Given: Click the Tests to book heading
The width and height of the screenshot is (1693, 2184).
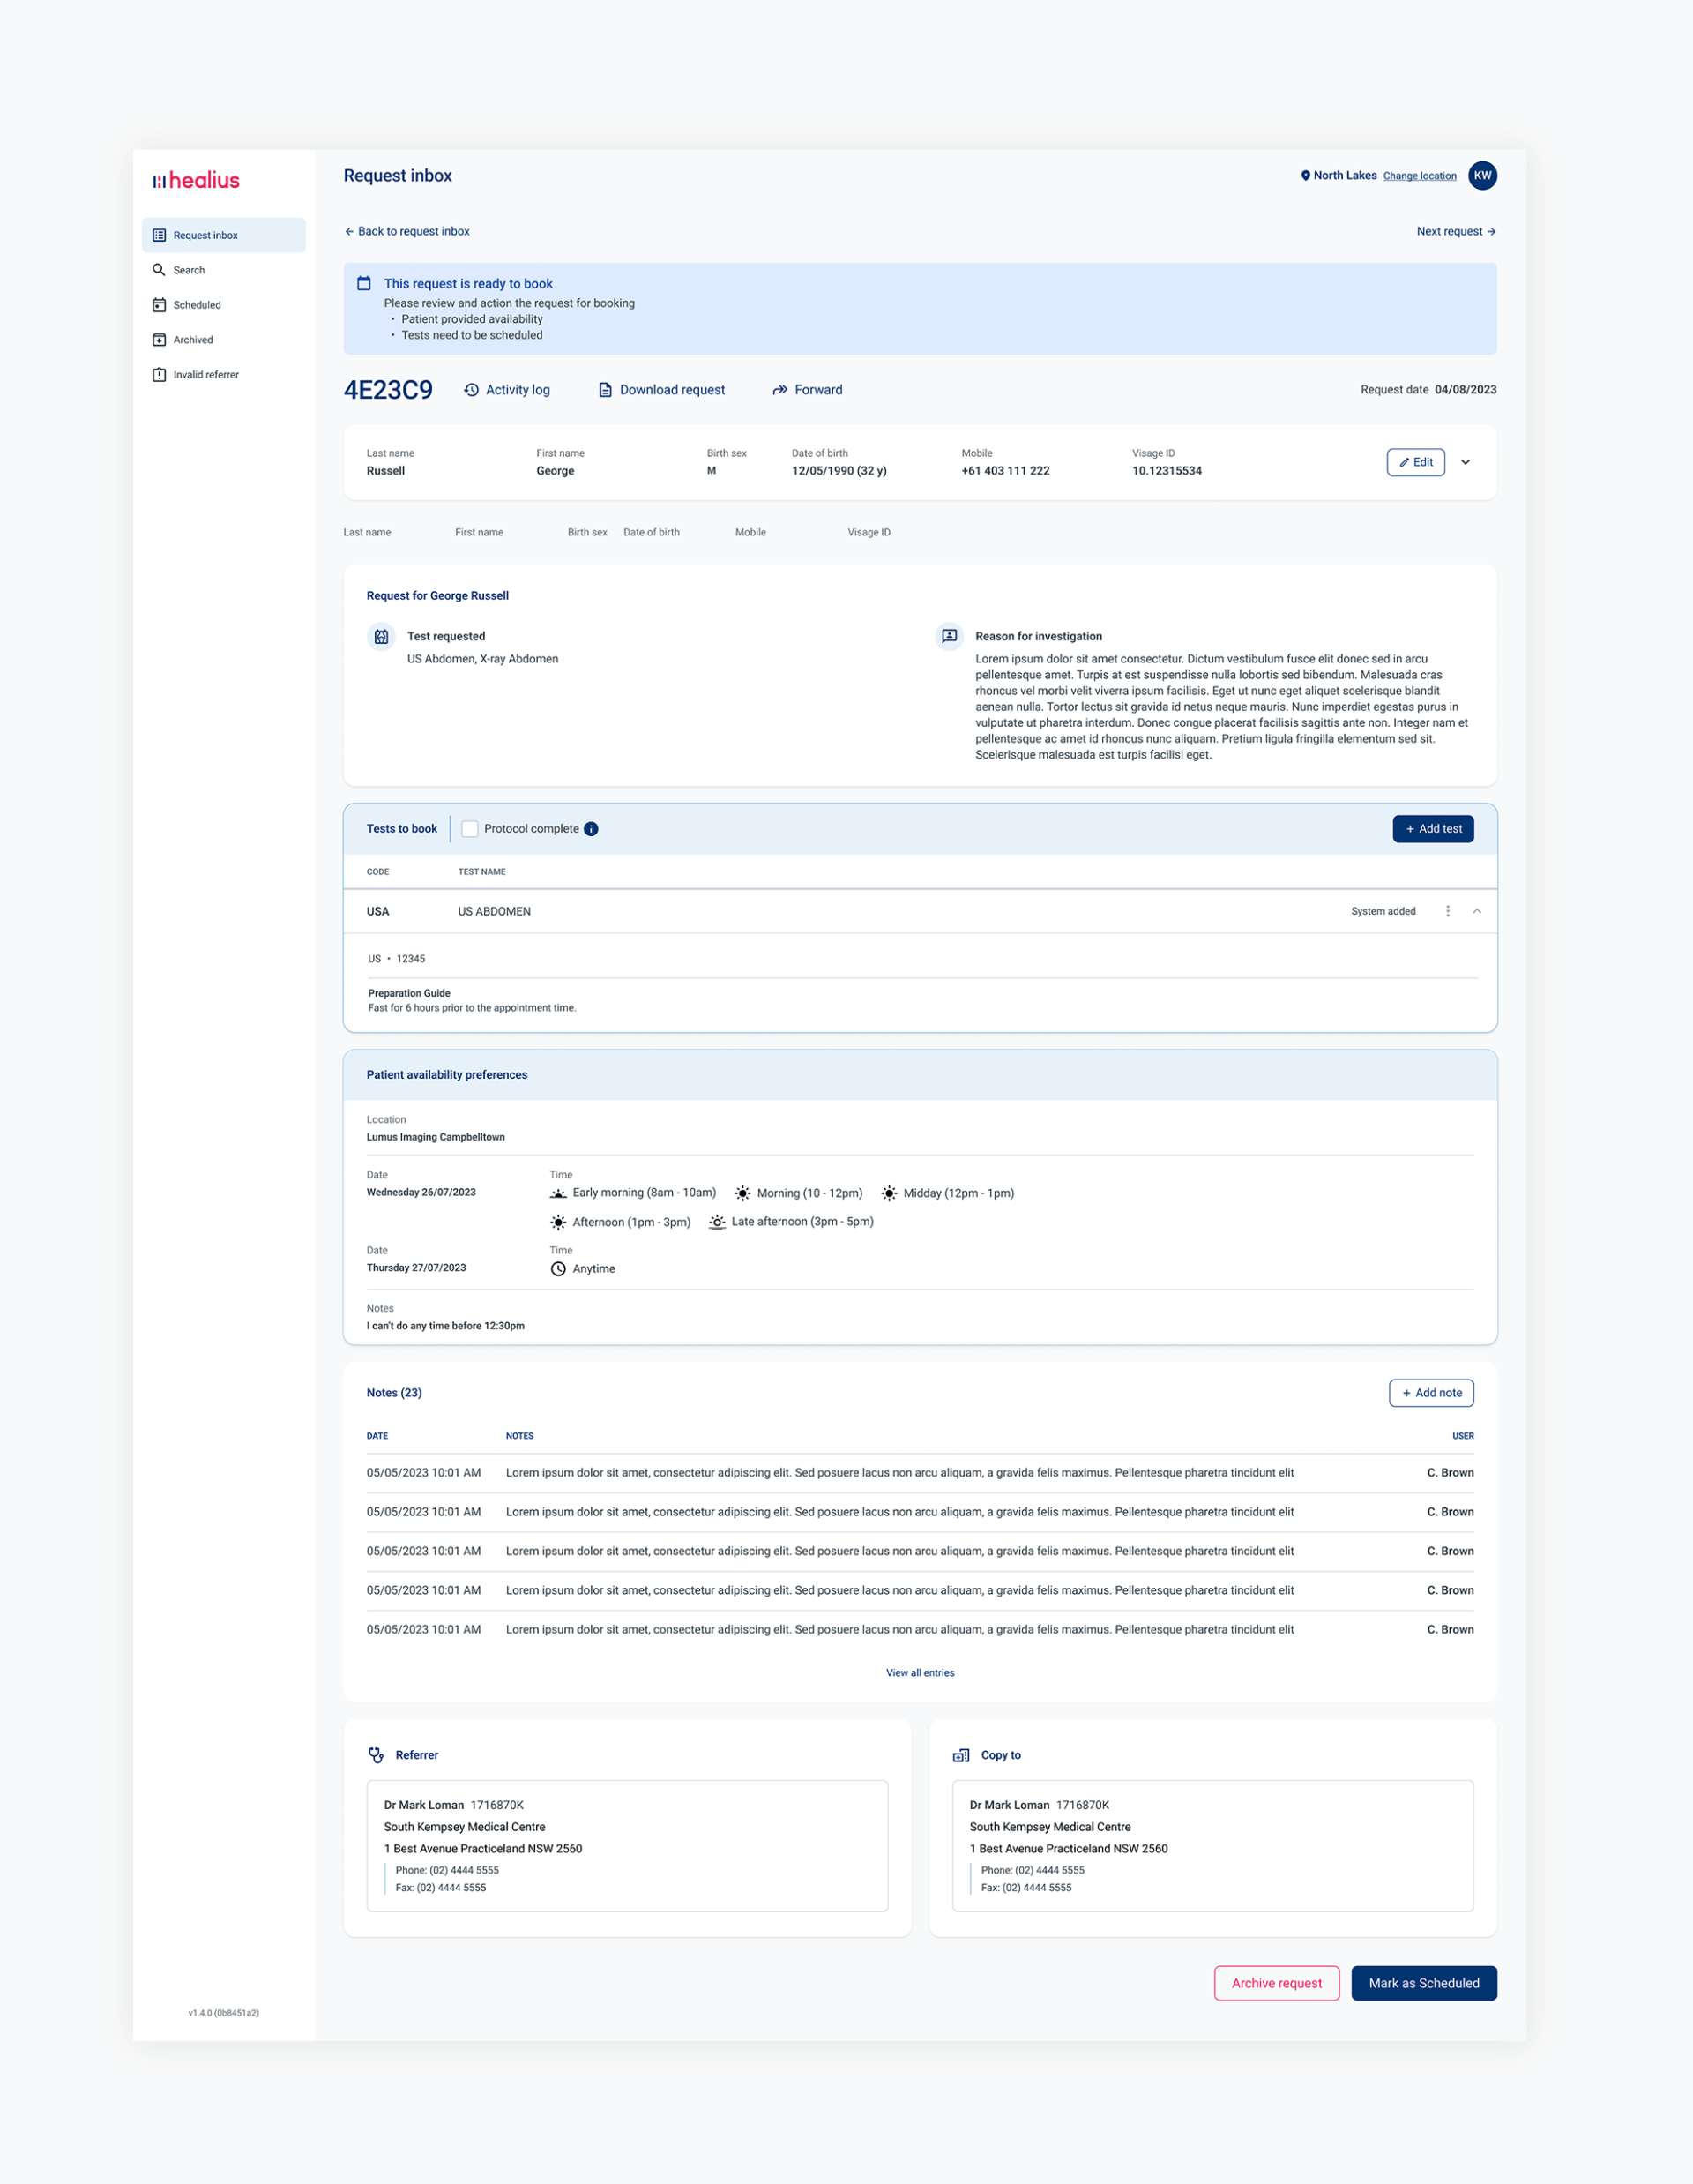Looking at the screenshot, I should pos(402,829).
